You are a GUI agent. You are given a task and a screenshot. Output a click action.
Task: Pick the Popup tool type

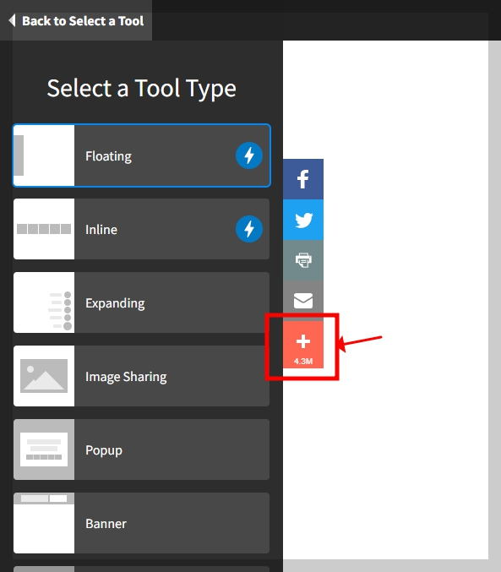point(142,449)
